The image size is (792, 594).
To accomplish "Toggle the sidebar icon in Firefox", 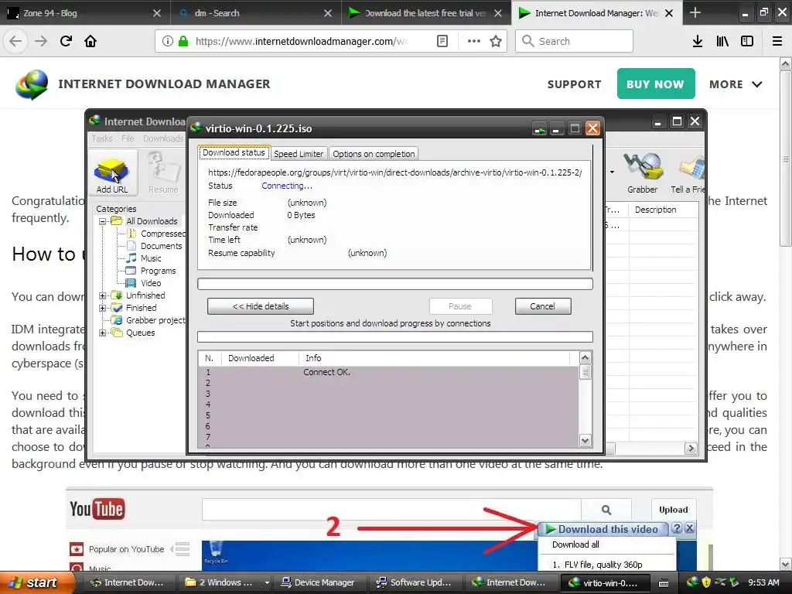I will coord(747,41).
